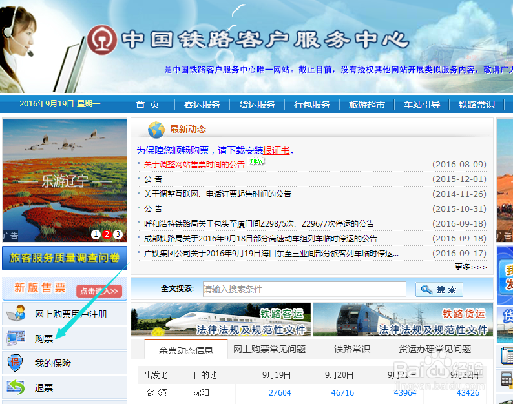Viewport: 513px width, 404px height.
Task: Open 车站引导 menu
Action: tap(422, 105)
